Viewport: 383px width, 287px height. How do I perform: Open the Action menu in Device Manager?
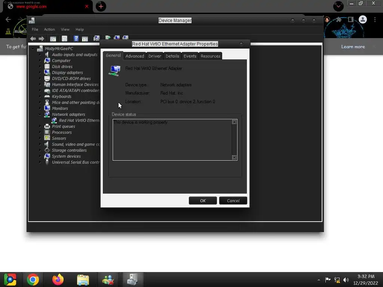[x=49, y=29]
